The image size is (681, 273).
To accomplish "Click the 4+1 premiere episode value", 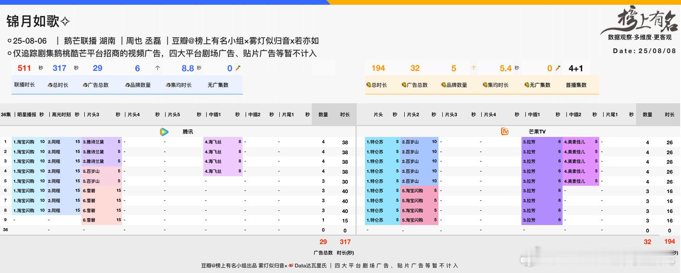I will [x=576, y=68].
